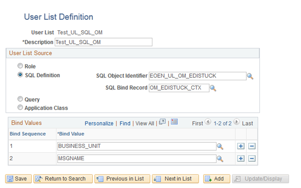Screen dimensions: 301x188
Task: Select the Application Class radio button
Action: click(20, 107)
